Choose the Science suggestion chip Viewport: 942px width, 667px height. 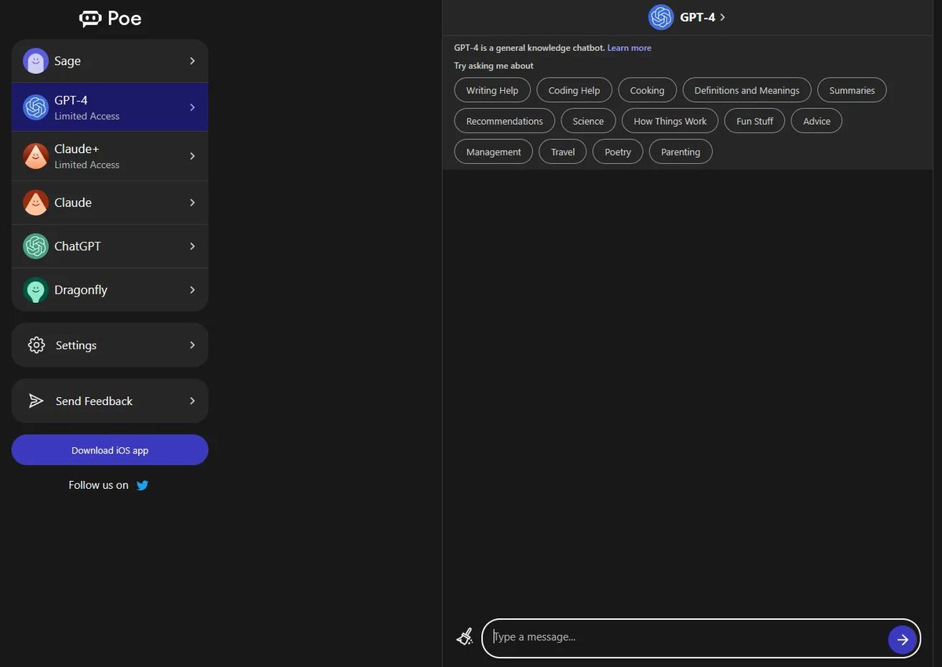[x=588, y=121]
